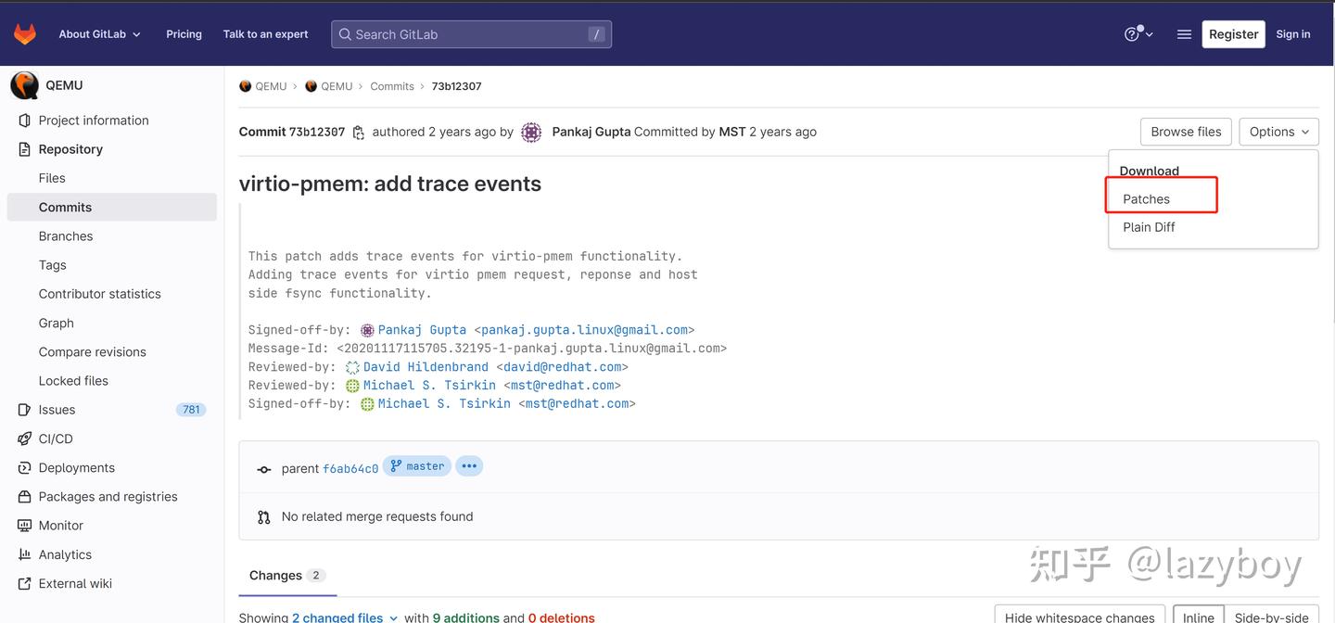This screenshot has height=623, width=1335.
Task: Open Tags in the sidebar
Action: point(52,265)
